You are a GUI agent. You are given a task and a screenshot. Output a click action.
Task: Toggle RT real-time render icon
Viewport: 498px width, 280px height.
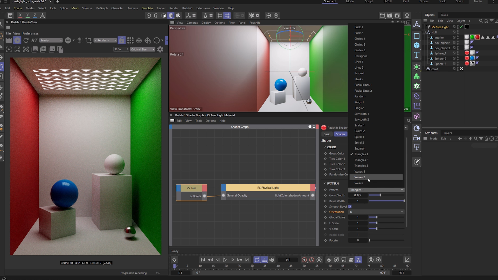pos(34,40)
